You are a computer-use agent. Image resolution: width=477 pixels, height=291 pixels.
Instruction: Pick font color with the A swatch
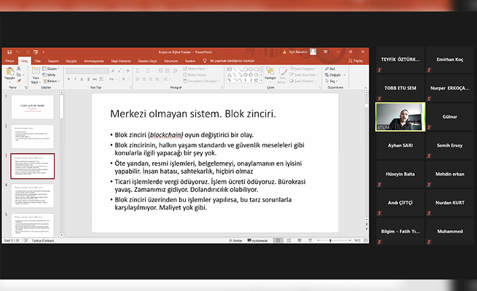[124, 79]
